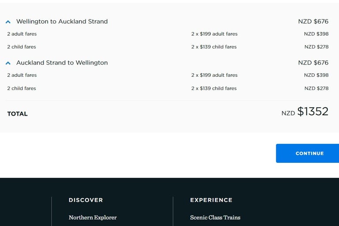Click NZD $278 under Auckland Strand to Wellington
The image size is (339, 226).
[x=316, y=88]
